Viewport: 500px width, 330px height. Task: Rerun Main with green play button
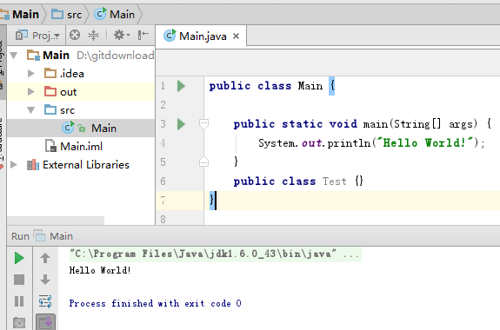click(19, 258)
